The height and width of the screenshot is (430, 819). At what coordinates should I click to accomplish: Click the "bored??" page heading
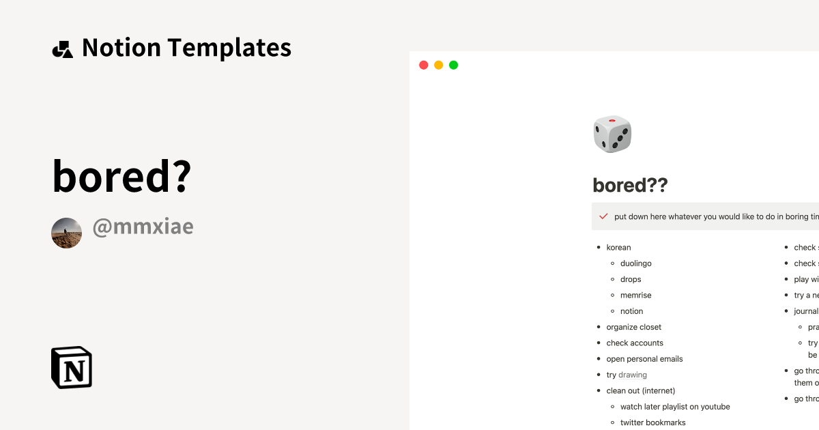pos(630,185)
